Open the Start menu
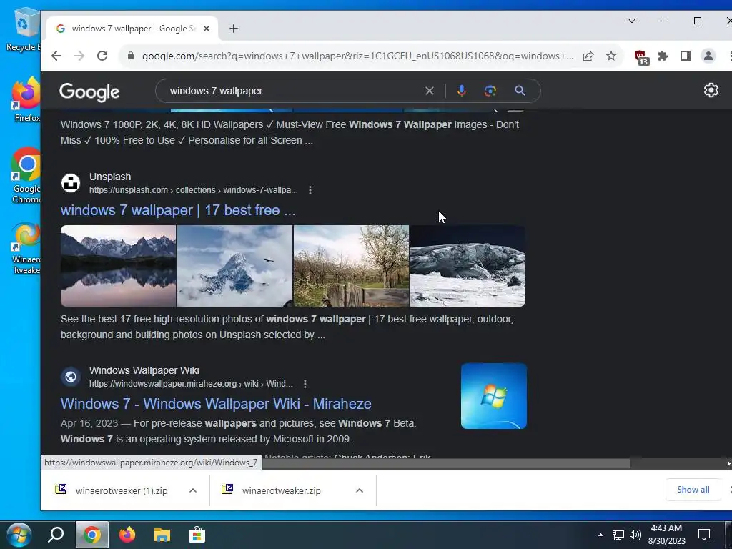The width and height of the screenshot is (732, 549). [x=19, y=535]
